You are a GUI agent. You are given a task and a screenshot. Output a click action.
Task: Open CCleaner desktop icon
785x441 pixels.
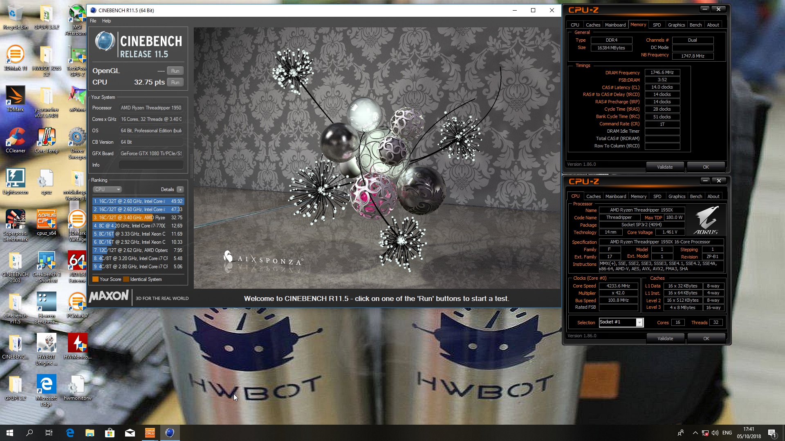pos(15,140)
